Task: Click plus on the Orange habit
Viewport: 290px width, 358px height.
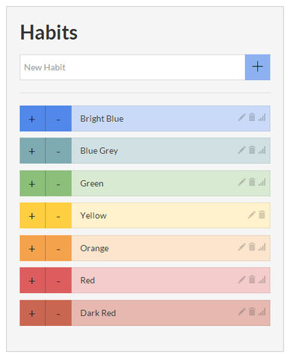Action: click(32, 248)
